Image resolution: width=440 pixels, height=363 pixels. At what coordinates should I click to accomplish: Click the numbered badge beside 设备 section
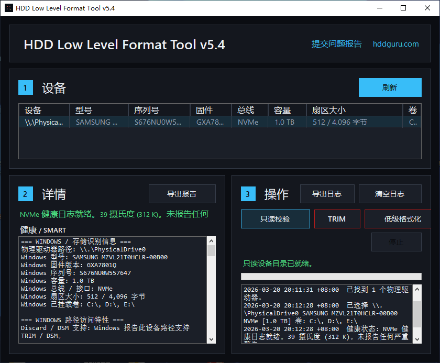[26, 87]
